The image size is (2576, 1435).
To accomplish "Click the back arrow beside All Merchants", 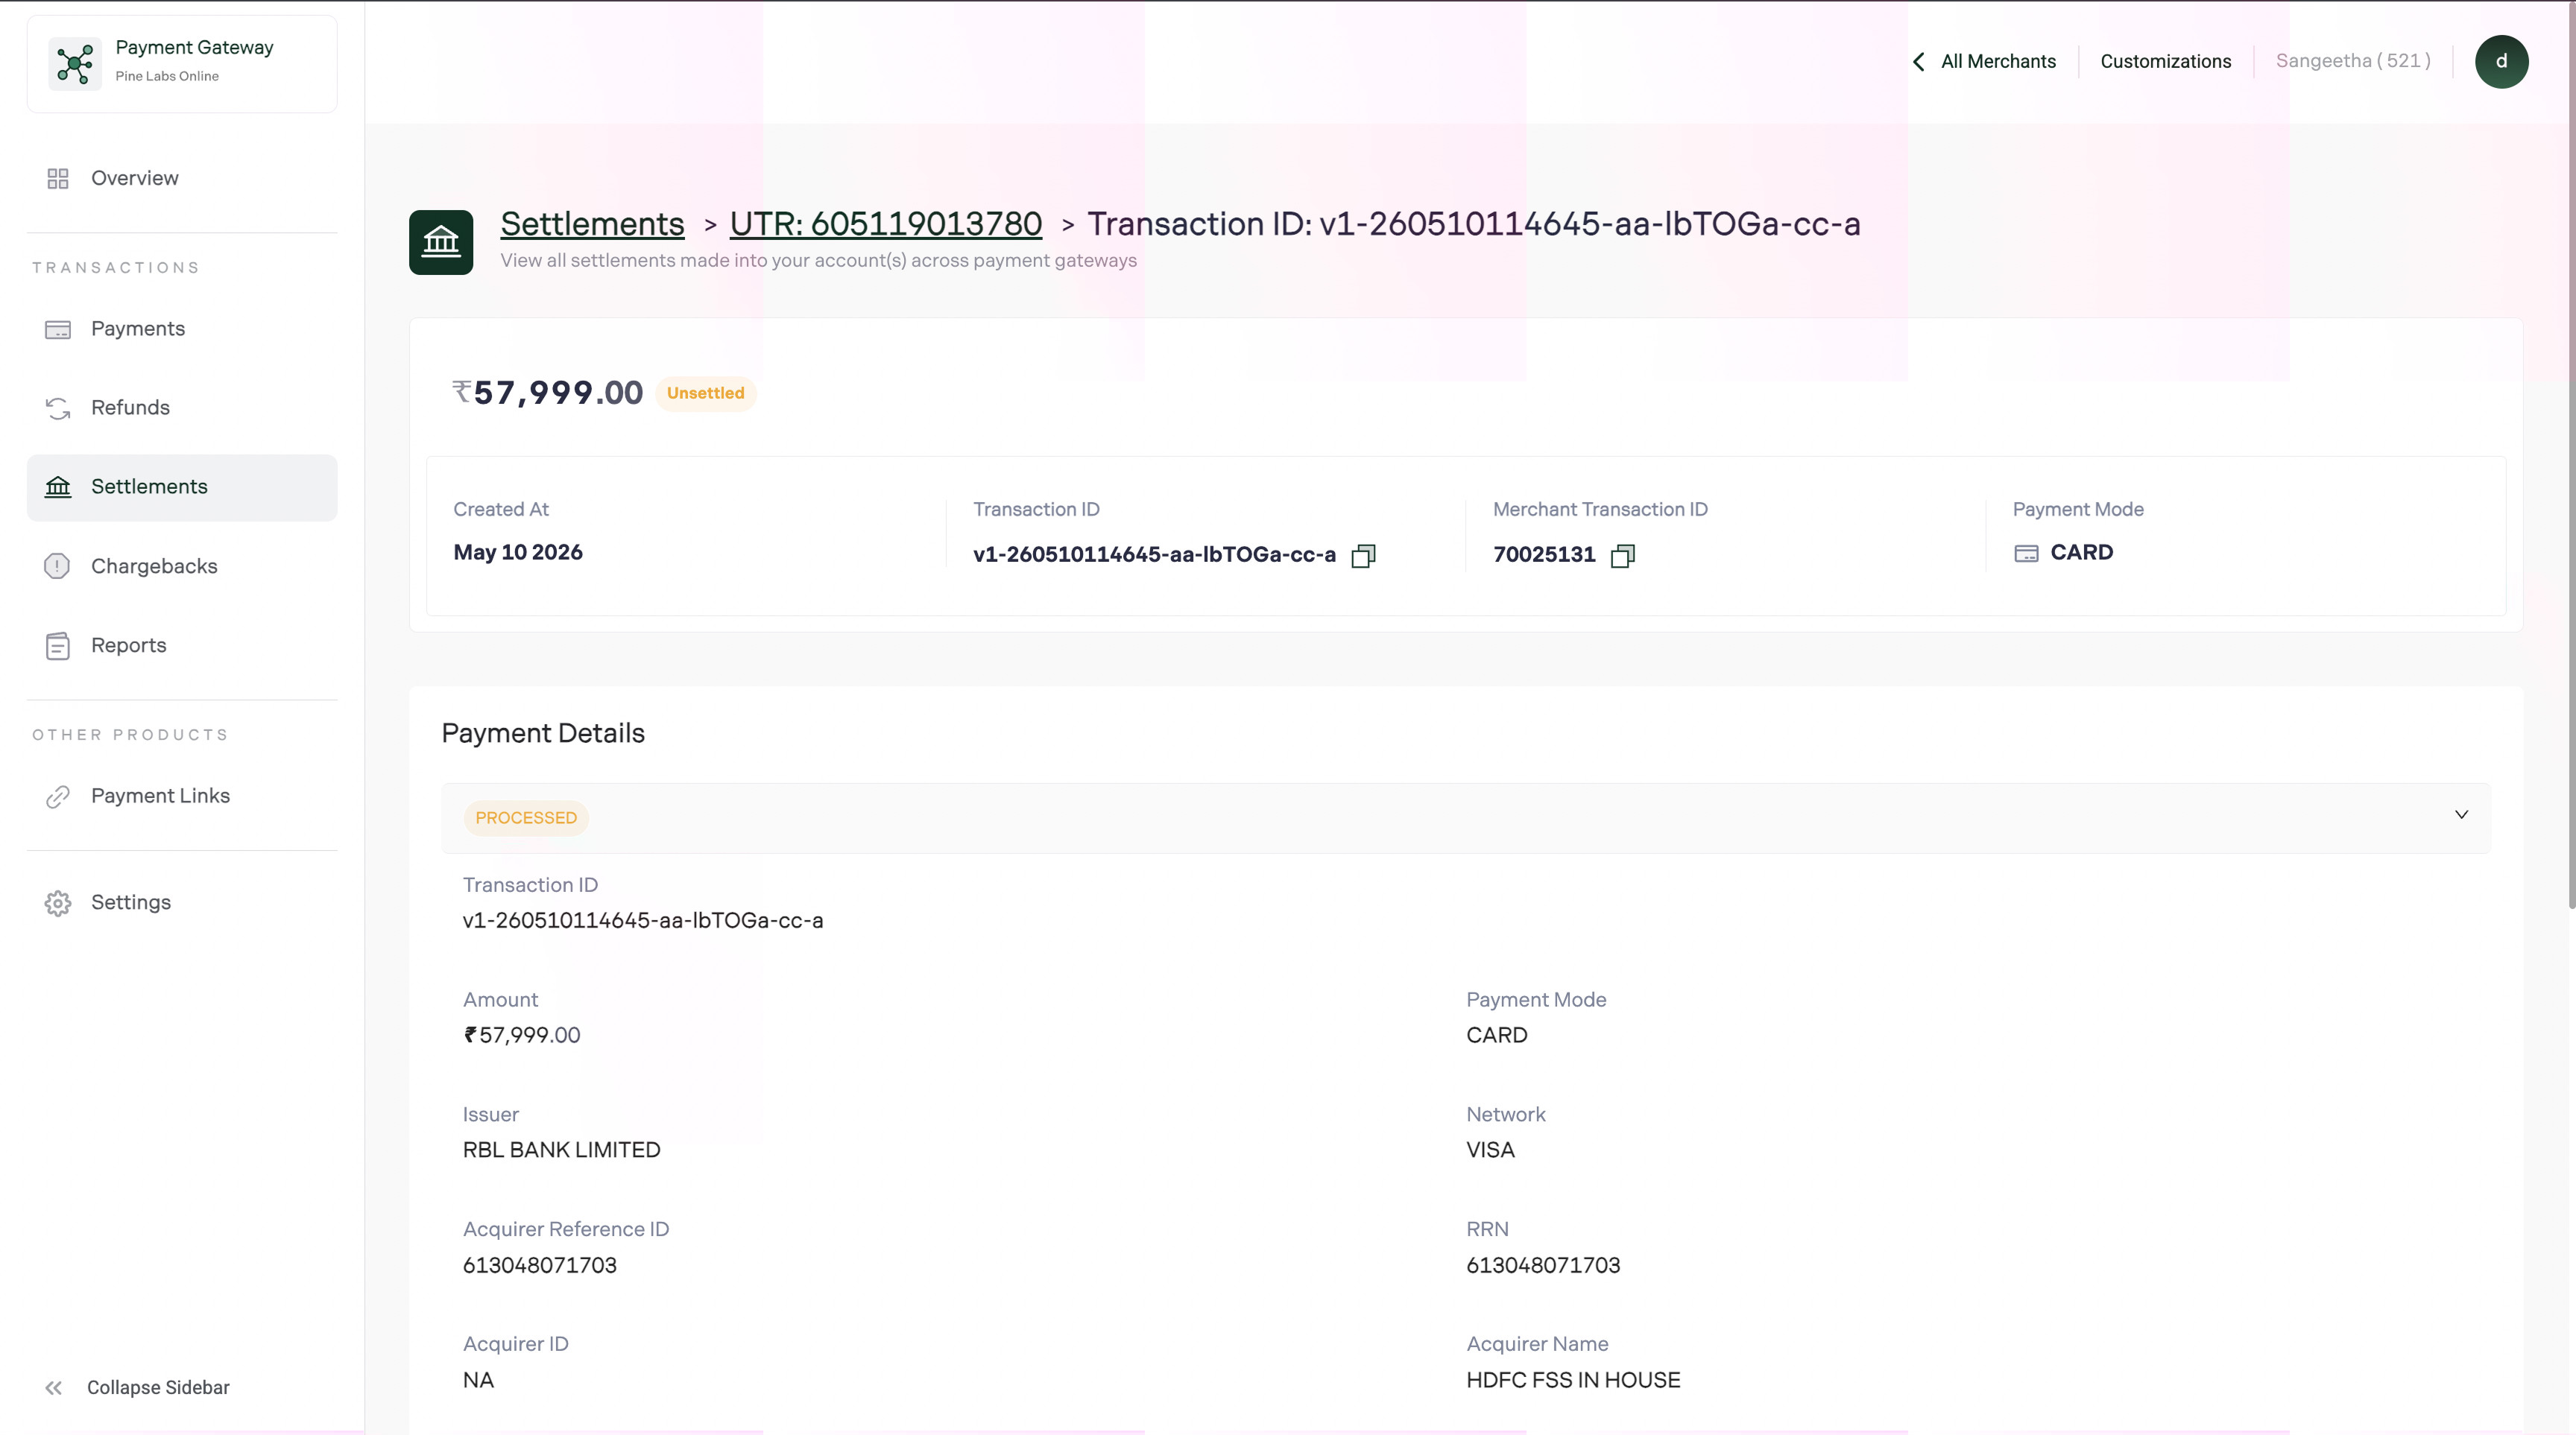I will tap(1918, 62).
